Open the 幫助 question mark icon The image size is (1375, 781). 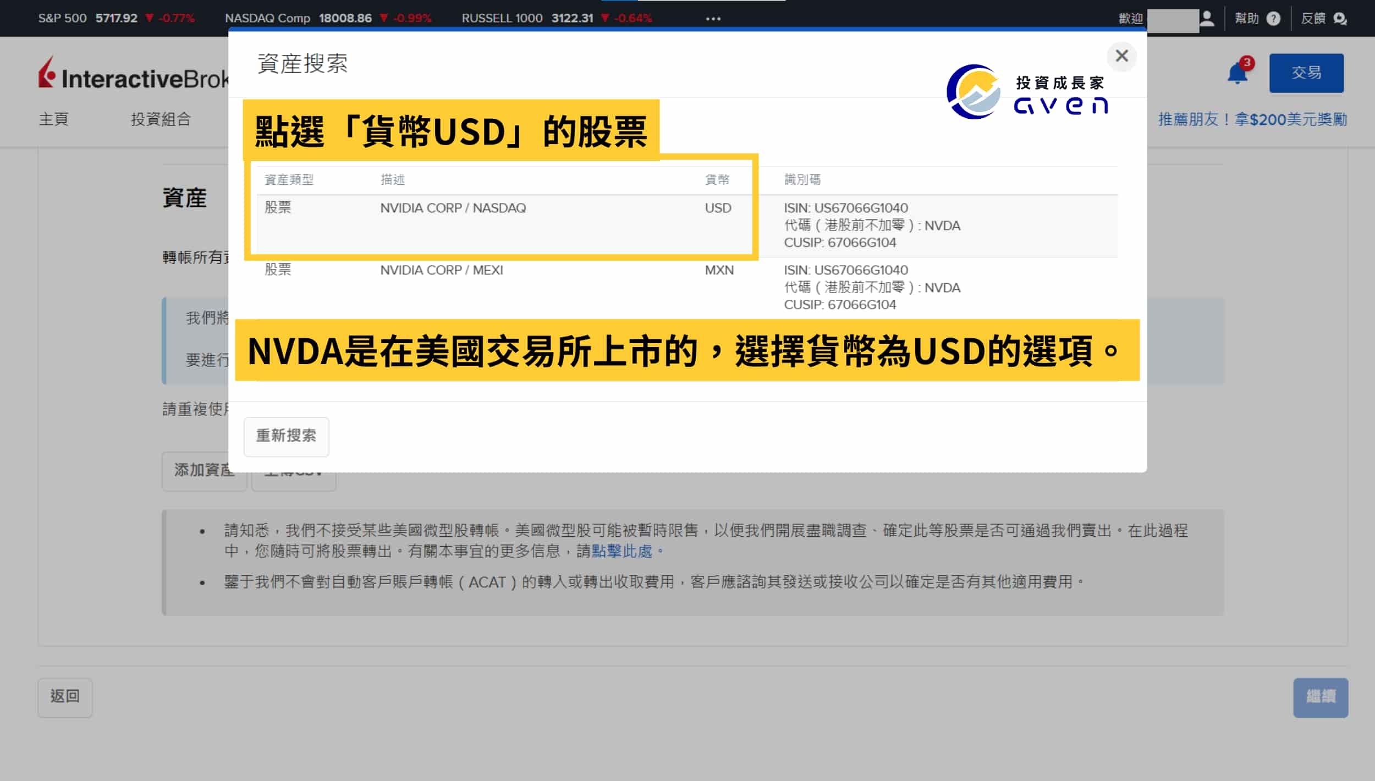coord(1273,19)
